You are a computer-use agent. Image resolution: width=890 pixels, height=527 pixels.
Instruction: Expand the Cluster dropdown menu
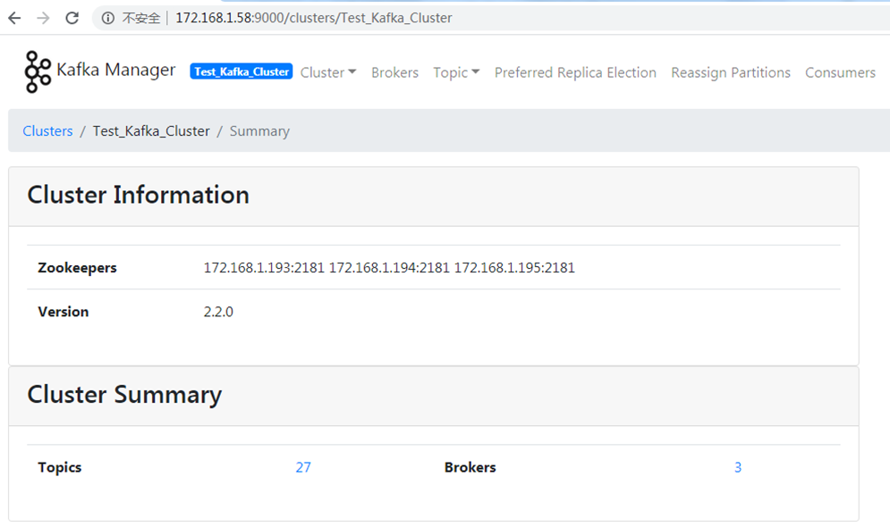click(328, 72)
